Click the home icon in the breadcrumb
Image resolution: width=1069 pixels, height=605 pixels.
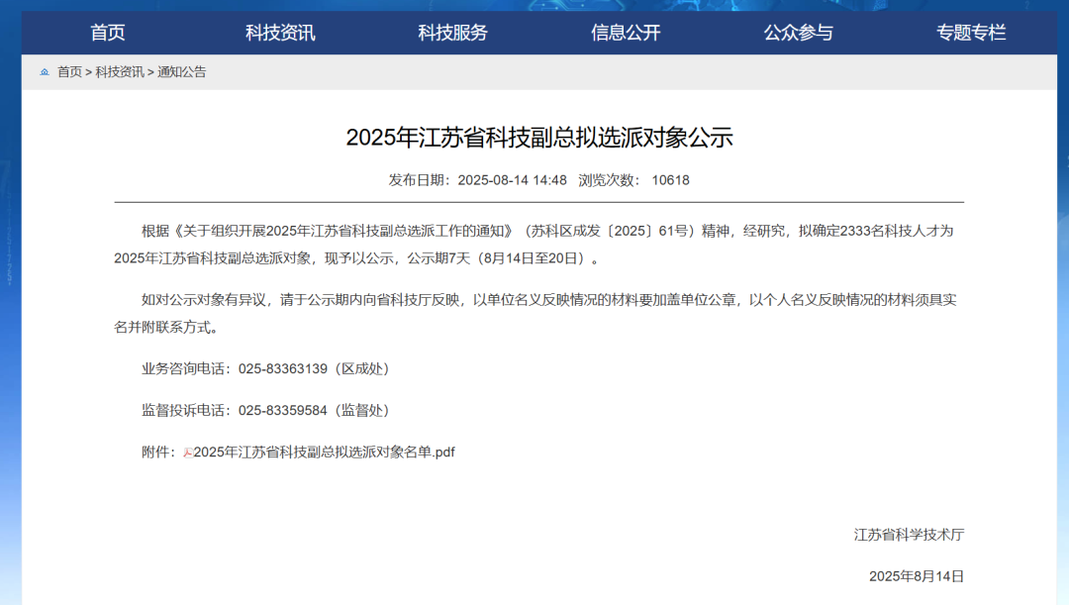45,72
